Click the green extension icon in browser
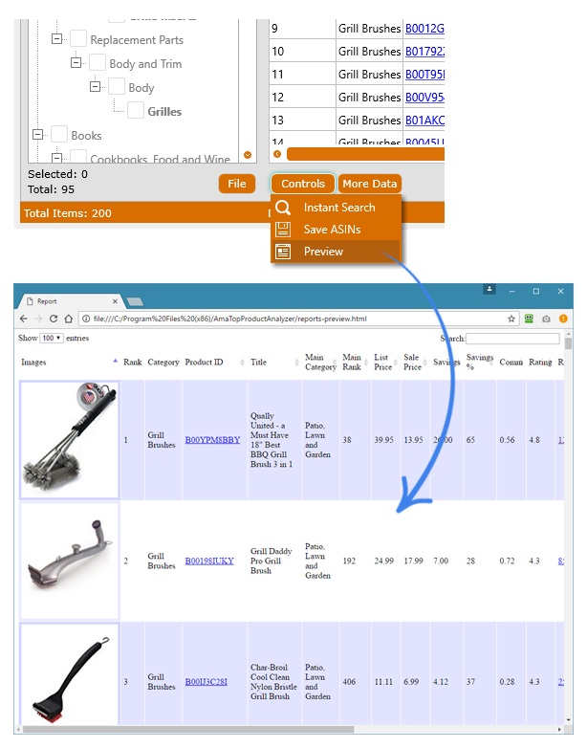587x748 pixels. click(x=529, y=319)
